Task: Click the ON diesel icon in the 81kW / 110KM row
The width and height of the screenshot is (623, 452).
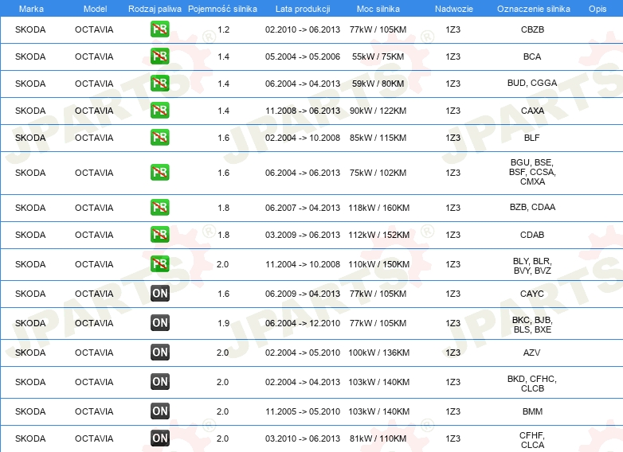Action: [x=159, y=438]
